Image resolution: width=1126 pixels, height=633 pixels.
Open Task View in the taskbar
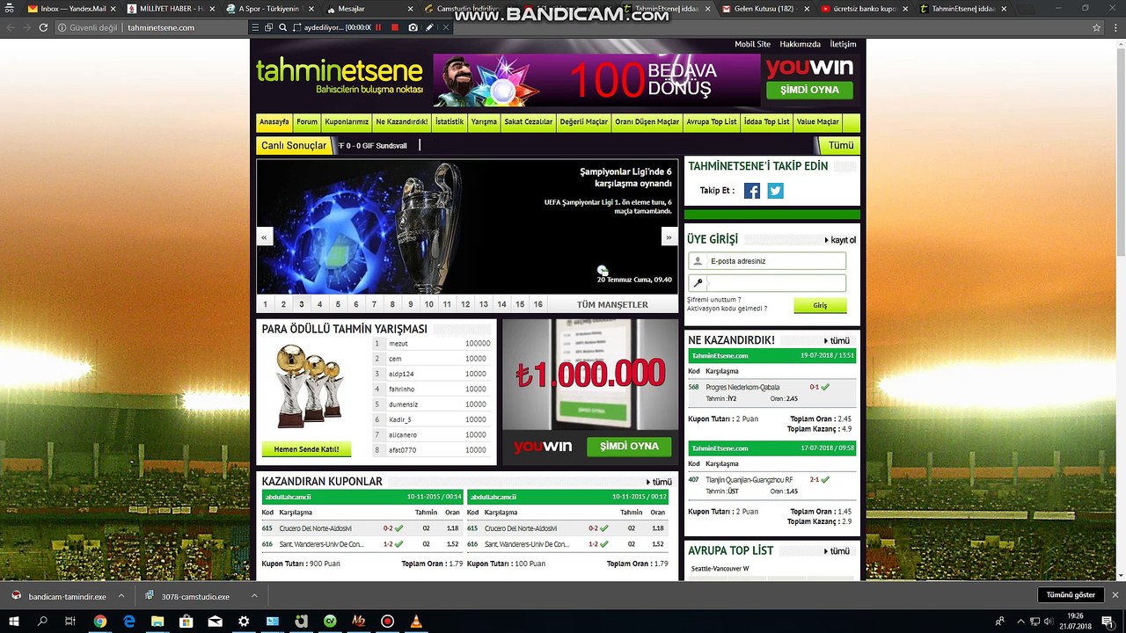pyautogui.click(x=70, y=622)
